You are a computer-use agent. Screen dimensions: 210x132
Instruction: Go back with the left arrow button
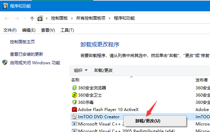tap(7, 19)
